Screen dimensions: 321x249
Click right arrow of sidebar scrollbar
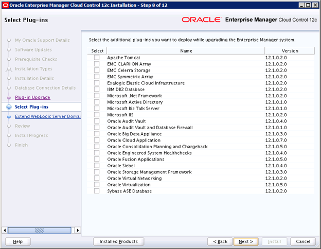pyautogui.click(x=78, y=230)
